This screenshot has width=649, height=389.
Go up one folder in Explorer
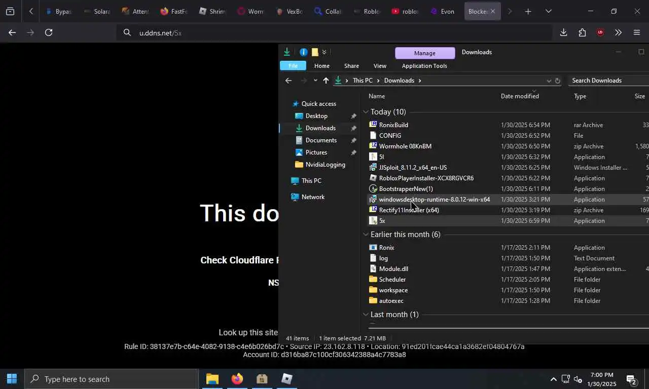point(326,81)
